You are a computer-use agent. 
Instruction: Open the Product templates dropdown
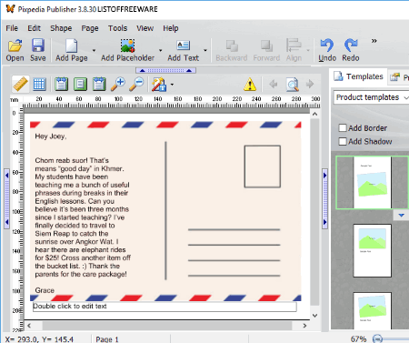tap(372, 97)
